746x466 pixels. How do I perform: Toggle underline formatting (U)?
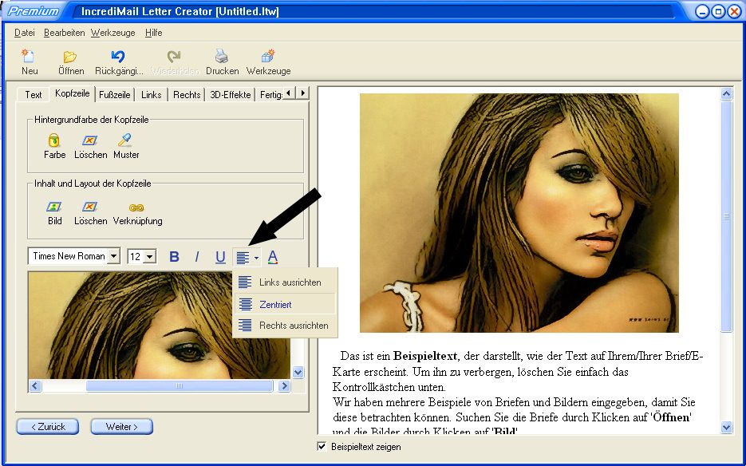(x=219, y=257)
